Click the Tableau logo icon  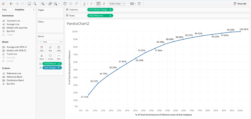pos(3,4)
